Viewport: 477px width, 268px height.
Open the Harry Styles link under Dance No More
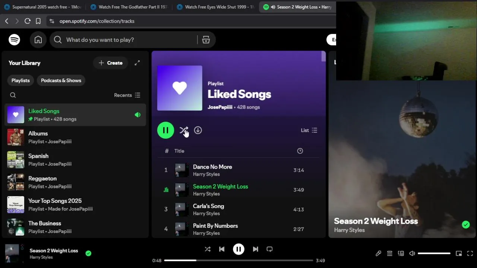pos(206,174)
